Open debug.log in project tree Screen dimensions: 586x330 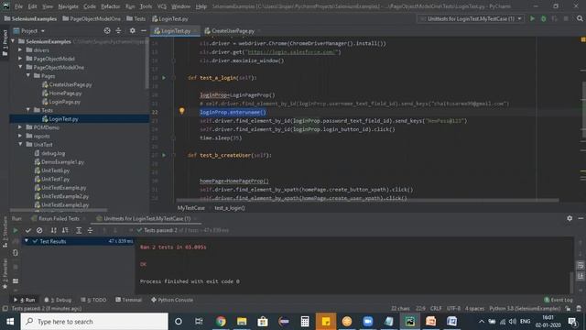coord(53,153)
